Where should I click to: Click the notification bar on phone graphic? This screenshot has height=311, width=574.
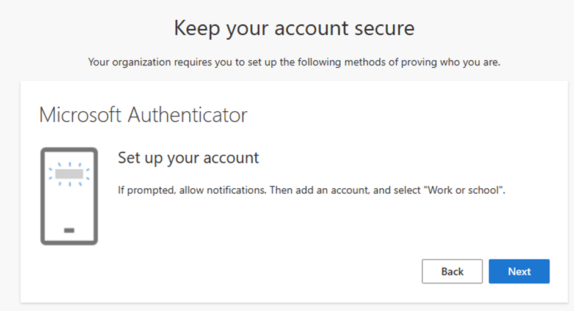(x=69, y=174)
